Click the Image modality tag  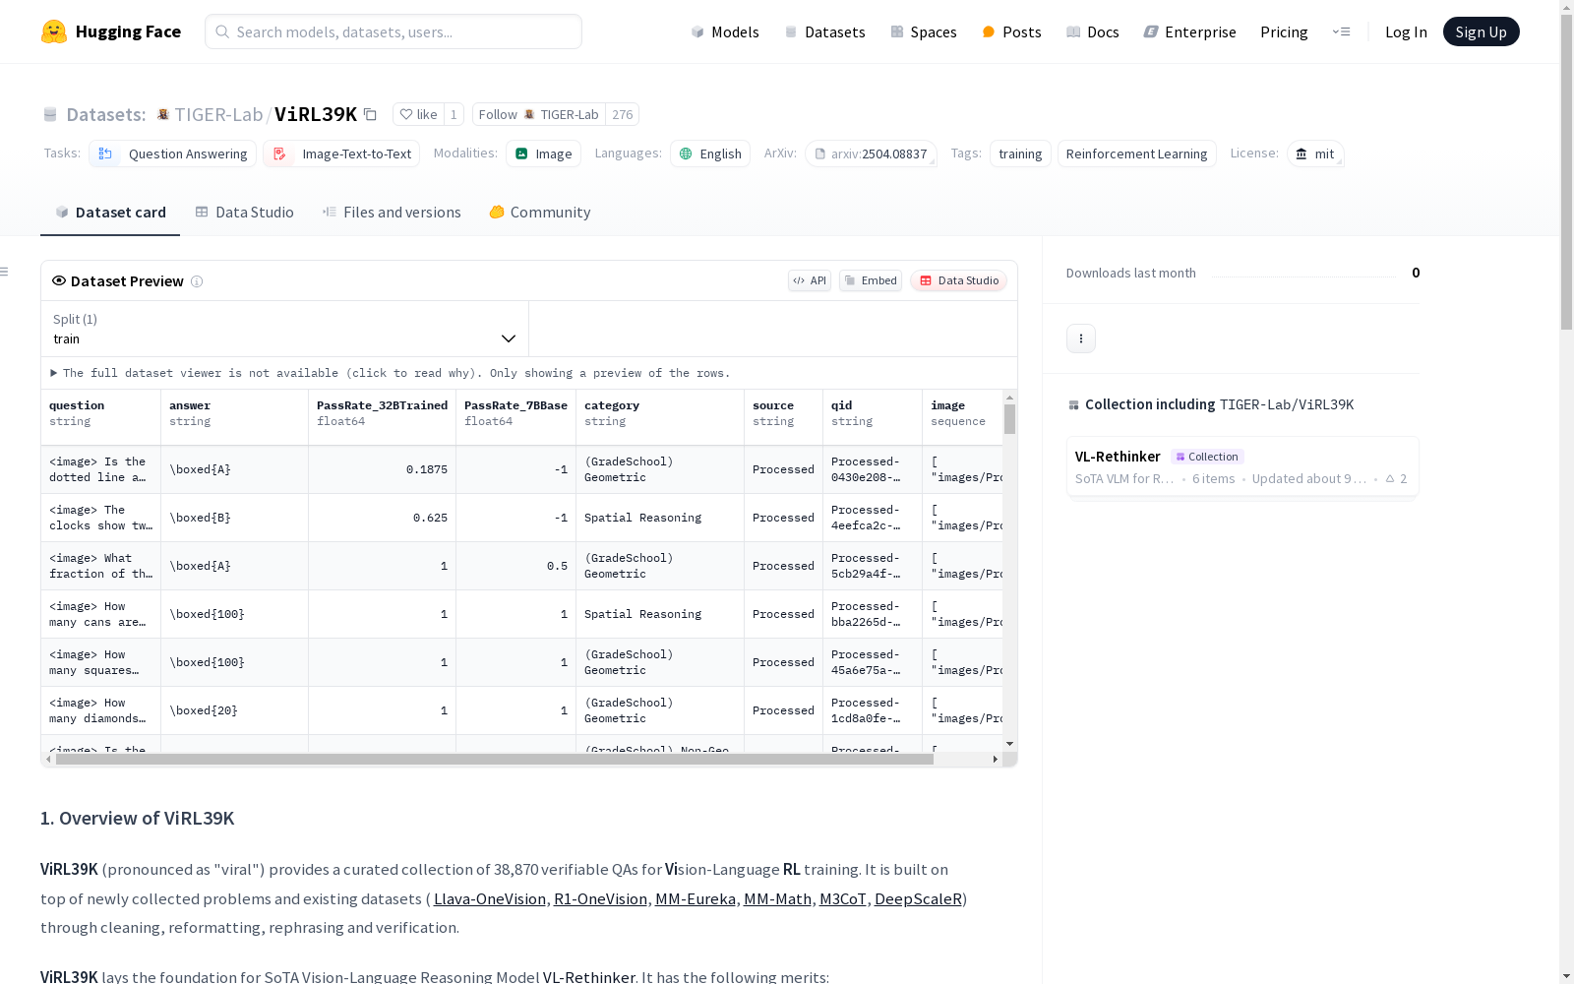point(543,154)
